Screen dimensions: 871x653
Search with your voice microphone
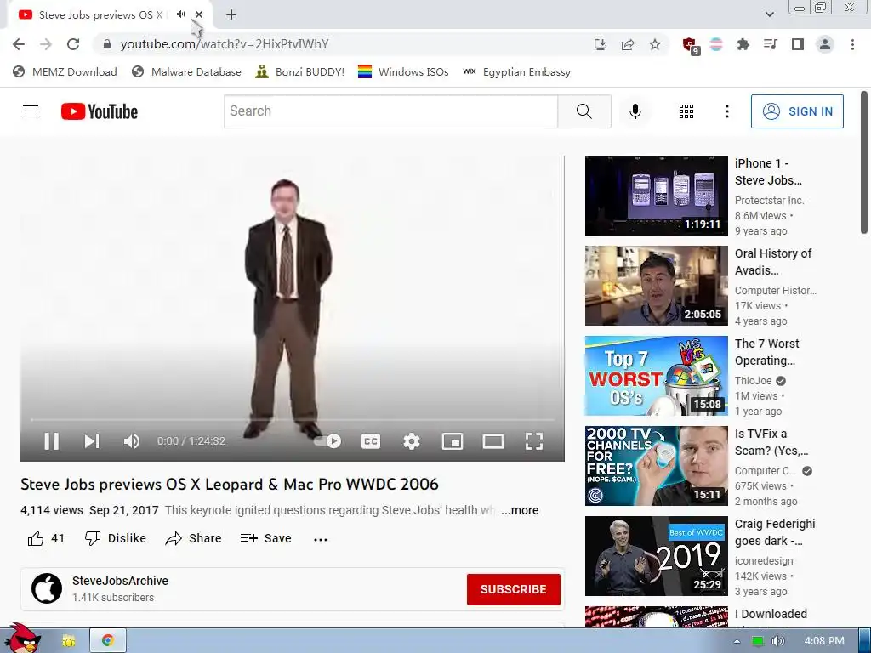click(635, 111)
